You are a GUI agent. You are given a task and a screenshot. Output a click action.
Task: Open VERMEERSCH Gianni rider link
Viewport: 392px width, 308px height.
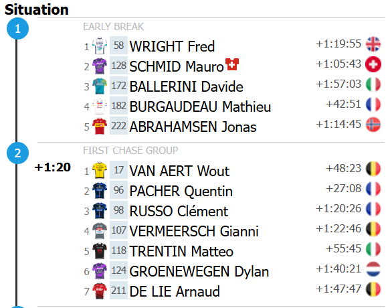(x=194, y=231)
